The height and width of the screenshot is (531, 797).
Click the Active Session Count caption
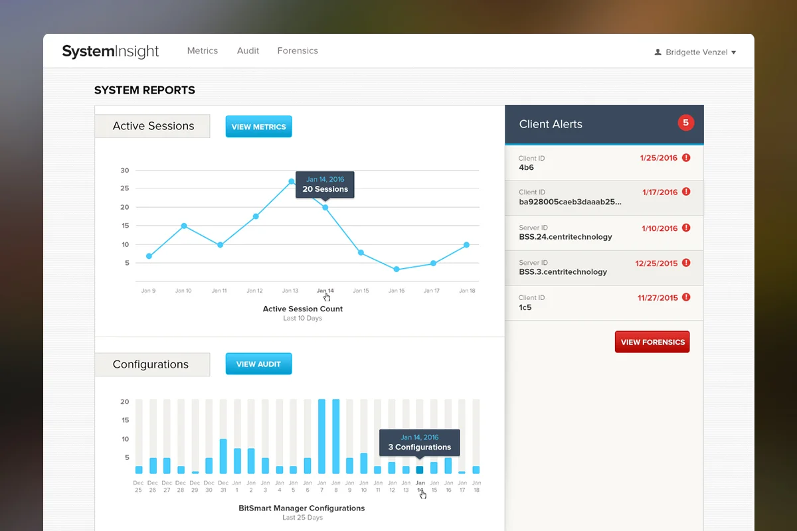point(303,309)
